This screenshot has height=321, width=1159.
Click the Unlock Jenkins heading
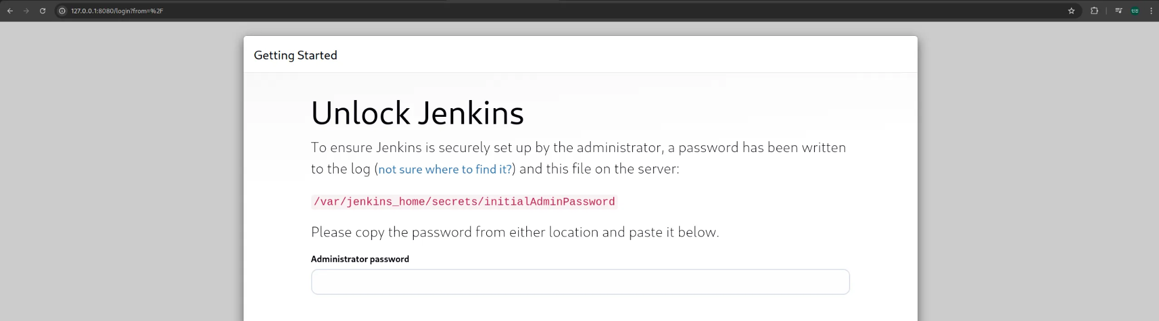tap(417, 113)
